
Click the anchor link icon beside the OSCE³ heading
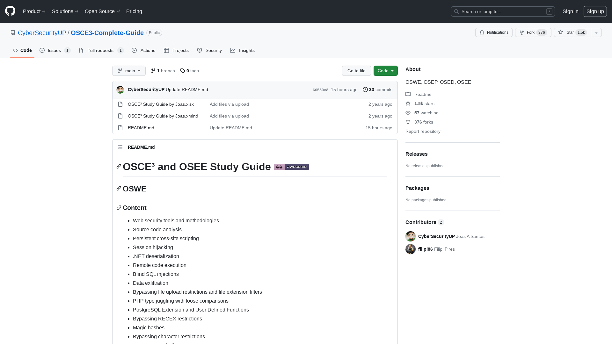119,167
